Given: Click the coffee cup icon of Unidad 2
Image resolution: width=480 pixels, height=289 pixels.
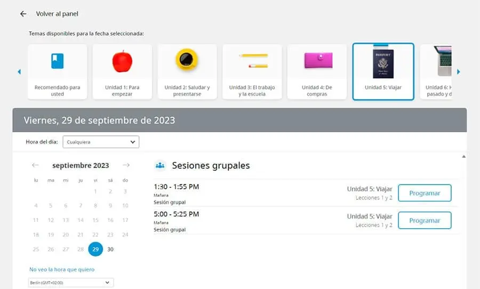Looking at the screenshot, I should (187, 59).
